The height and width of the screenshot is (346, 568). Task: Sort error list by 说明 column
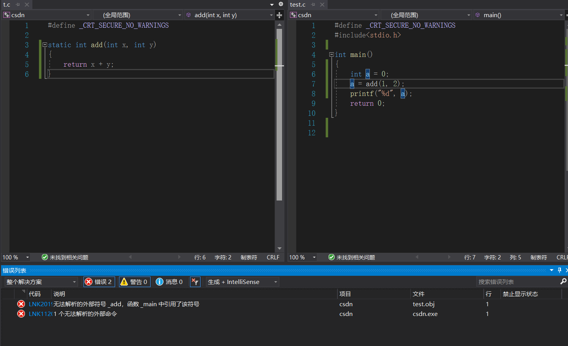194,294
